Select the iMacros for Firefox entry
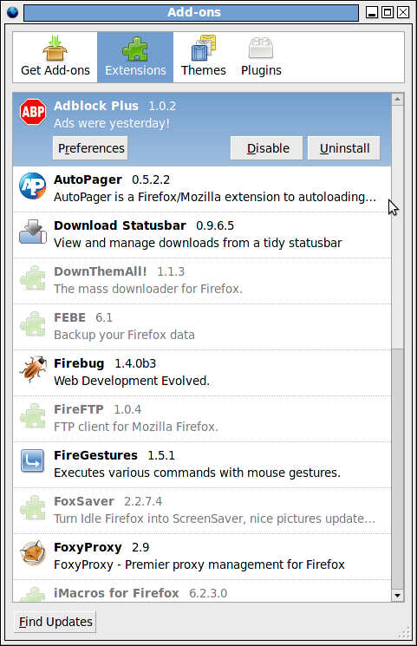The image size is (417, 646). pyautogui.click(x=202, y=591)
